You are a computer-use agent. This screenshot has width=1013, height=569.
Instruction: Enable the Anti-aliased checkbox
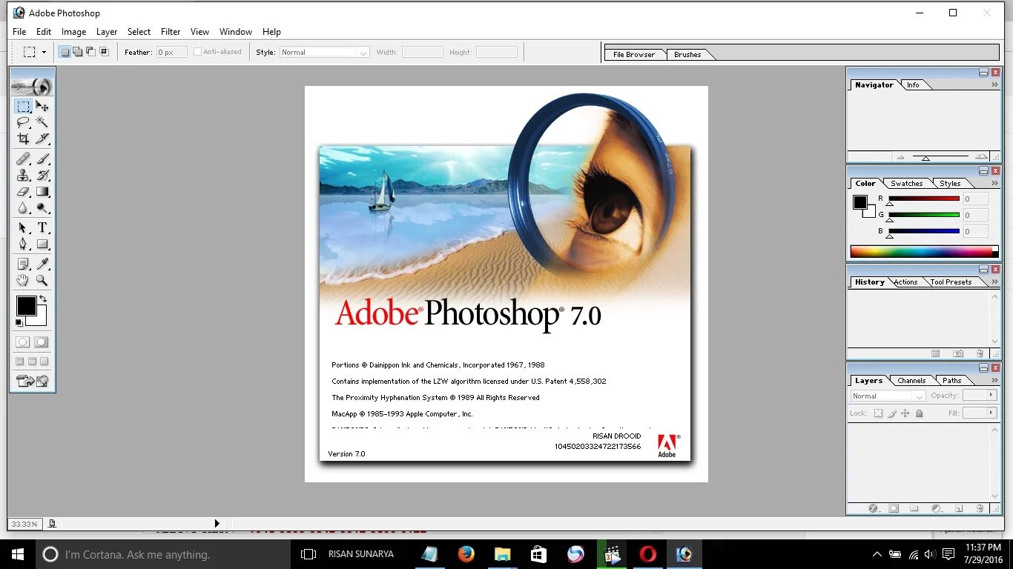click(x=197, y=51)
